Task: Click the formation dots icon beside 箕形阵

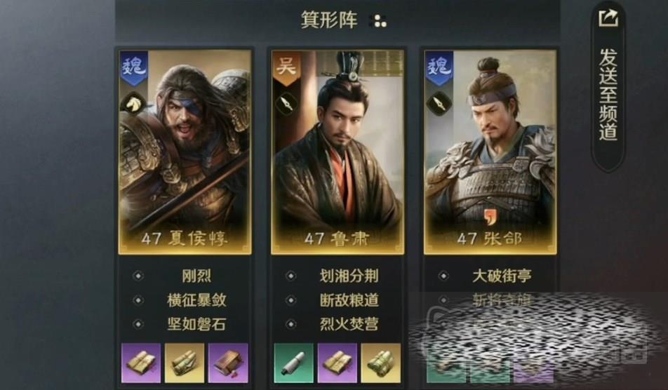Action: point(380,21)
